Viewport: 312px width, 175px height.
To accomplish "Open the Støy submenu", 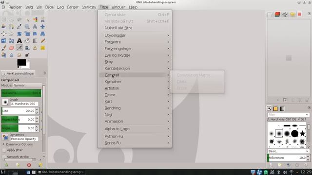I will click(135, 62).
